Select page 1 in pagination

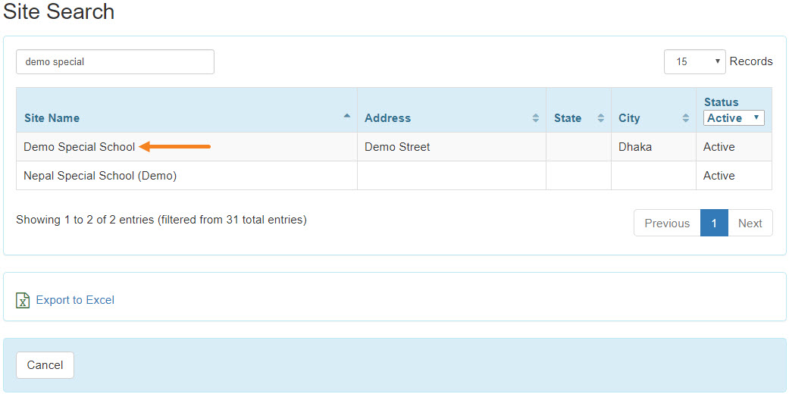click(x=714, y=223)
